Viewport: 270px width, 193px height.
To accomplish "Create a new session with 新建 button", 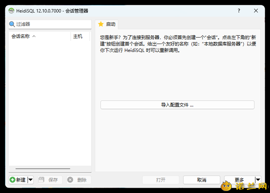I will coord(18,180).
